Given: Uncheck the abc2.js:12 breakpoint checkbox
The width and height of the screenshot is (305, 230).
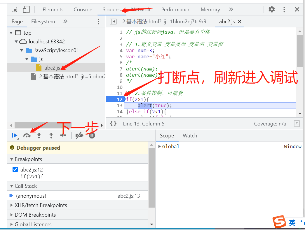Looking at the screenshot, I should [x=15, y=169].
